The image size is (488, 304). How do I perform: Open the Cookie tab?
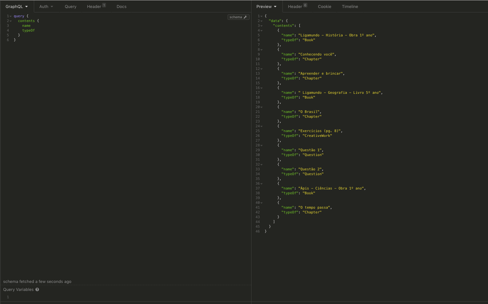[325, 6]
